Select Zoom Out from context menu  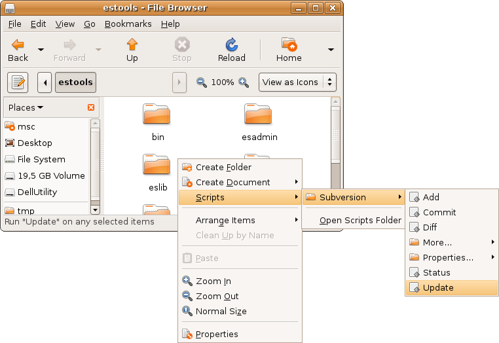240,296
